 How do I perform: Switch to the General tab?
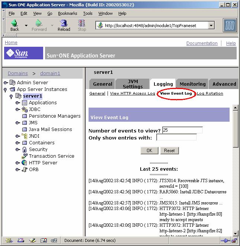(x=102, y=84)
